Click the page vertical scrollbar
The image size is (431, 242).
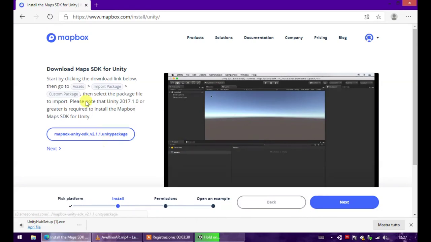tap(415, 97)
